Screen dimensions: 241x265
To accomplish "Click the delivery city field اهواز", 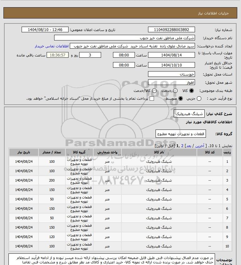I will click(171, 82).
